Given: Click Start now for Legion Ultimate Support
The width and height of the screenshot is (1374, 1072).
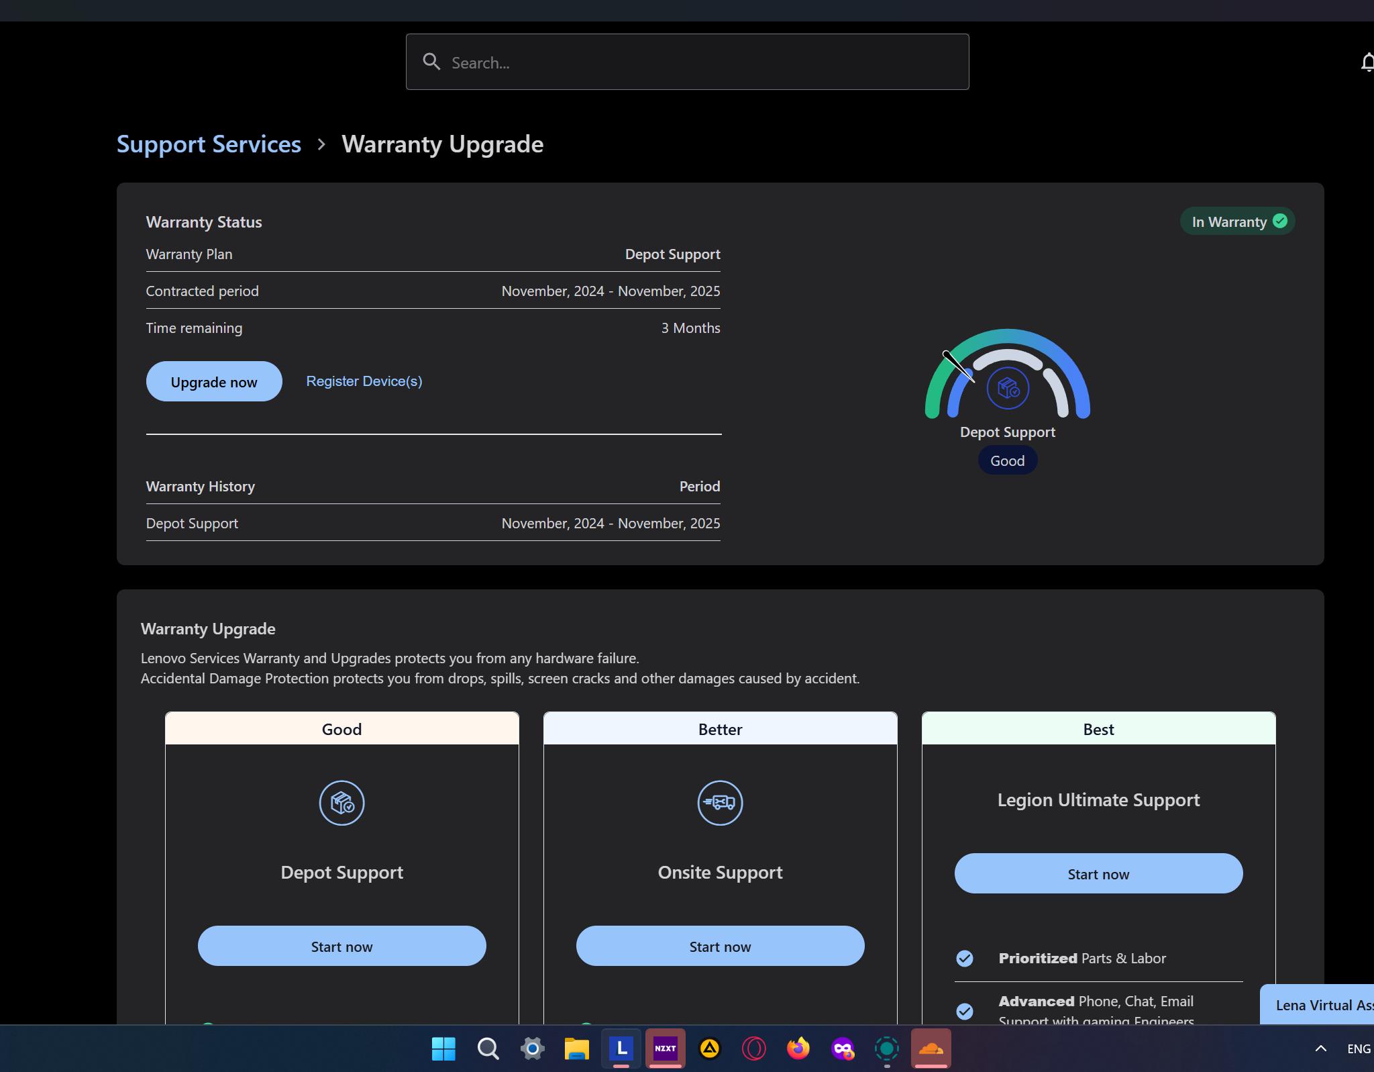Looking at the screenshot, I should [1098, 873].
